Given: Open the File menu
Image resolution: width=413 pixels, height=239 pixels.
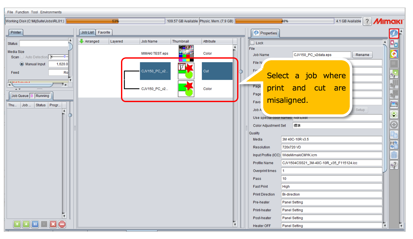Looking at the screenshot, I should click(10, 12).
